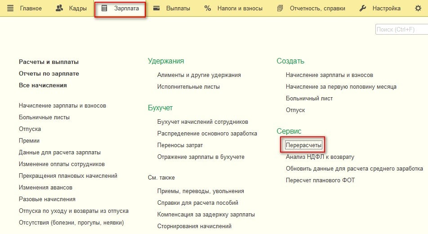
Task: Click the people icon for Кадры
Action: coord(59,8)
